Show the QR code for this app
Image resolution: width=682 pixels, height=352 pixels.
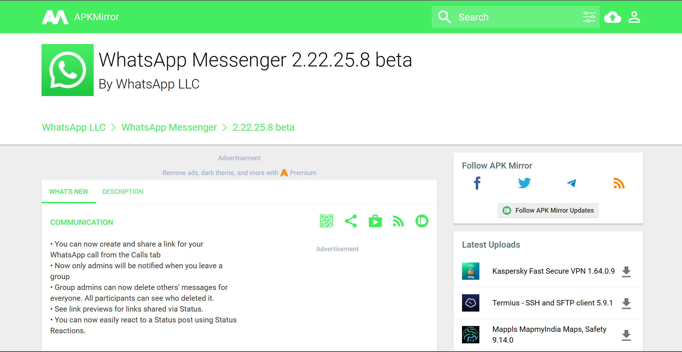[326, 221]
